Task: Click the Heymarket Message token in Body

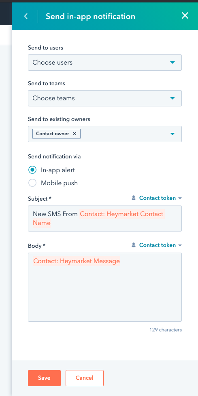Action: tap(77, 261)
